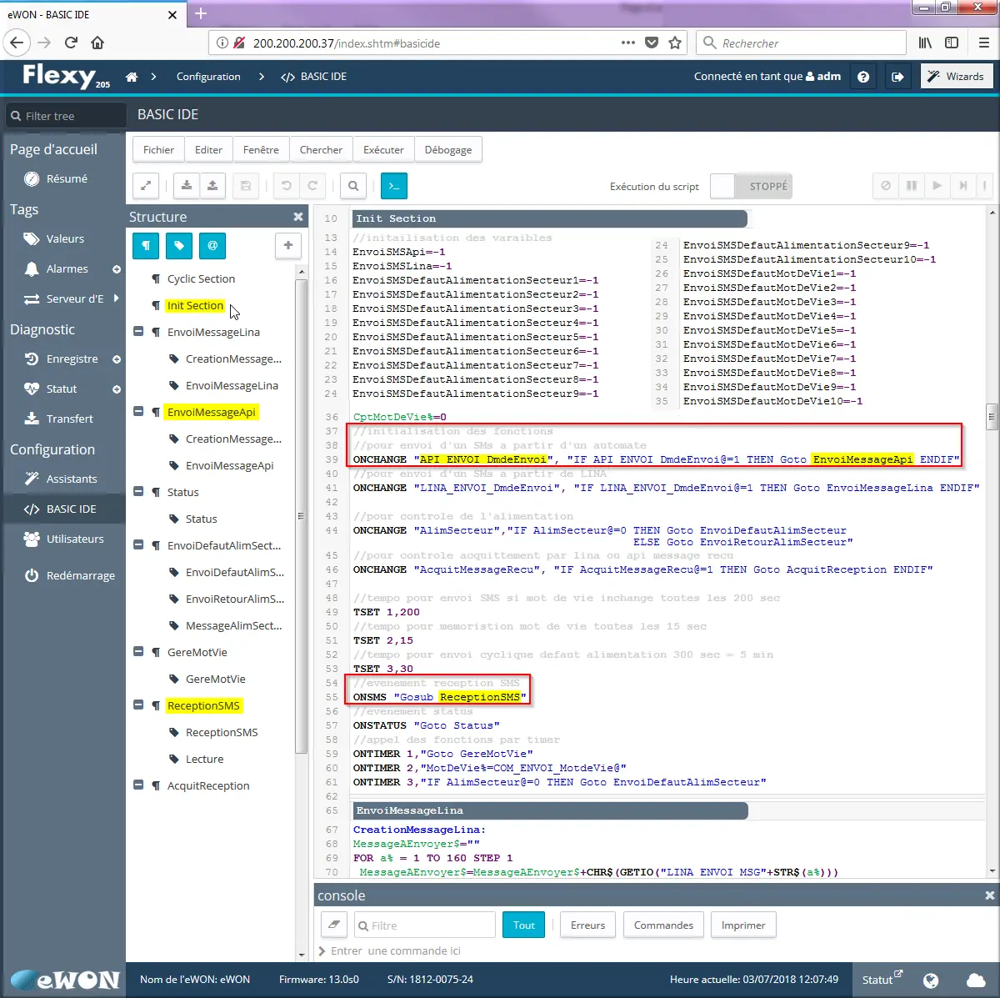Click the expand fullscreen editor icon
The height and width of the screenshot is (998, 1000).
tap(146, 186)
